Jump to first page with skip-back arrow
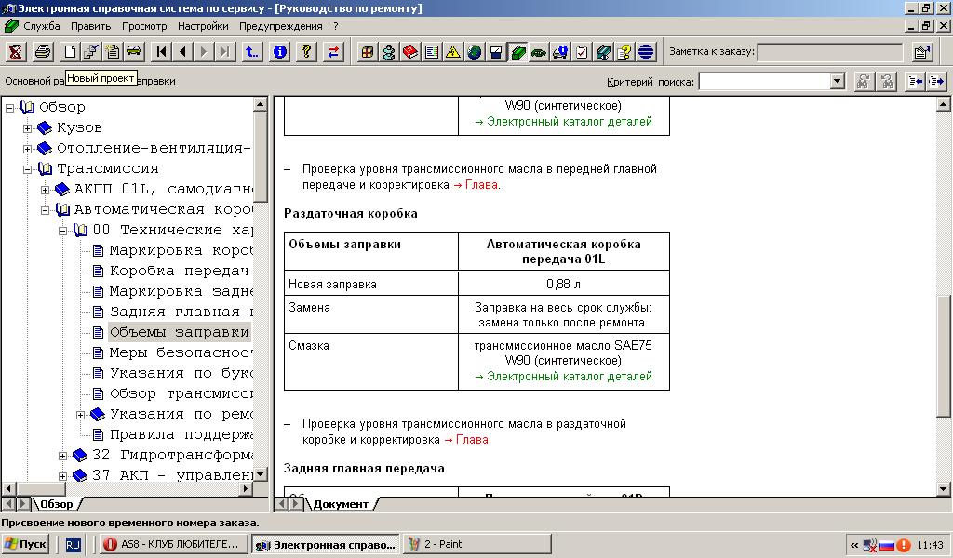 [x=162, y=52]
